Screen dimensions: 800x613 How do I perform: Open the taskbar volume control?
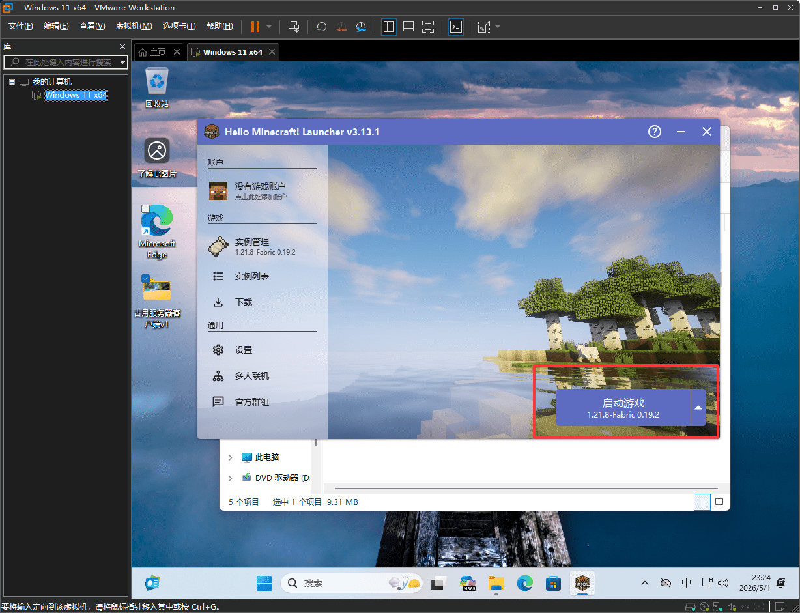click(724, 582)
